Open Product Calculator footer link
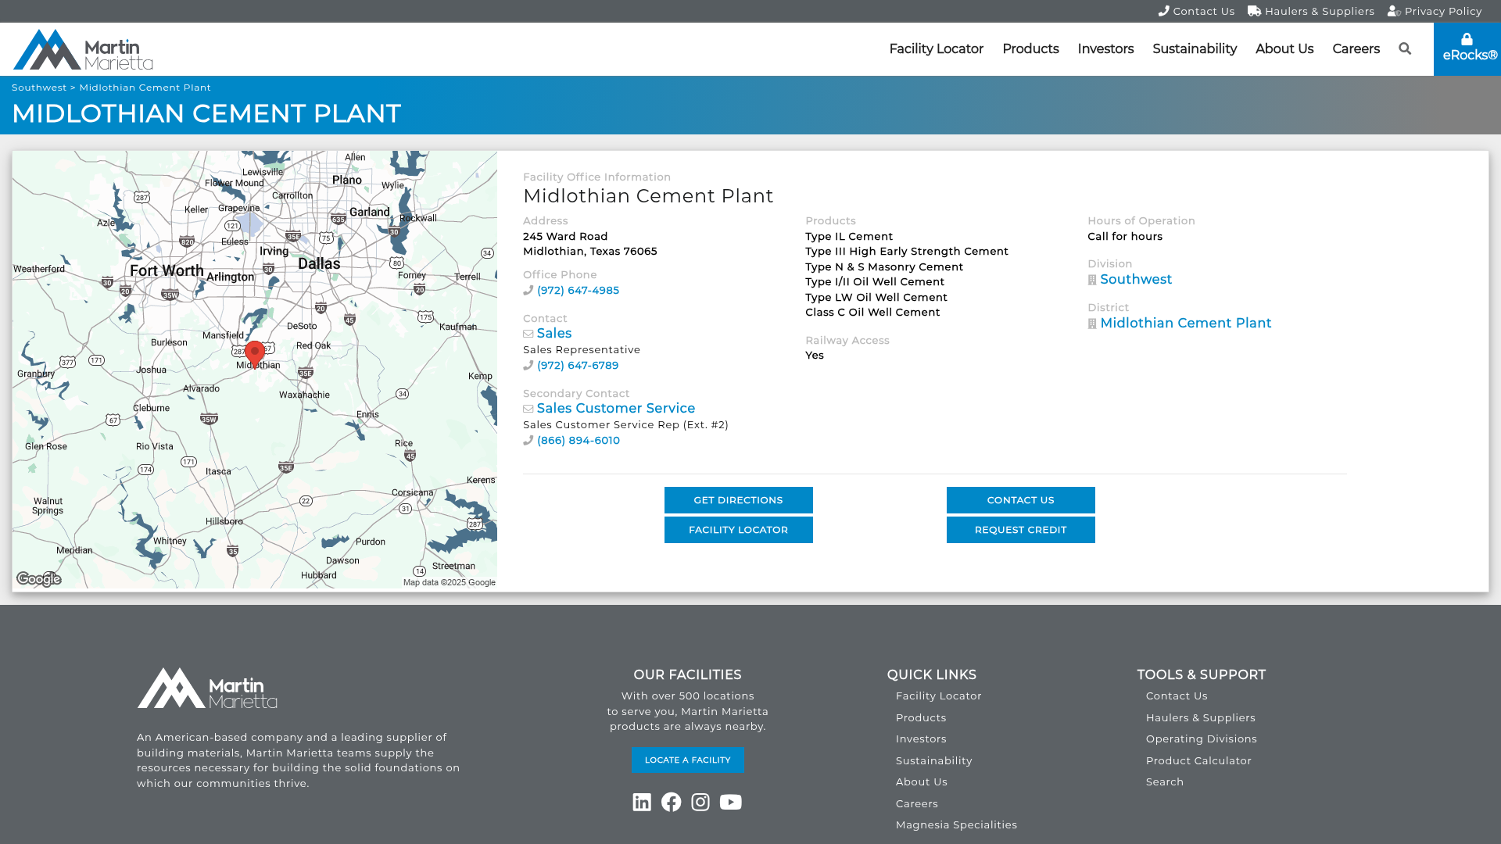 [x=1198, y=760]
